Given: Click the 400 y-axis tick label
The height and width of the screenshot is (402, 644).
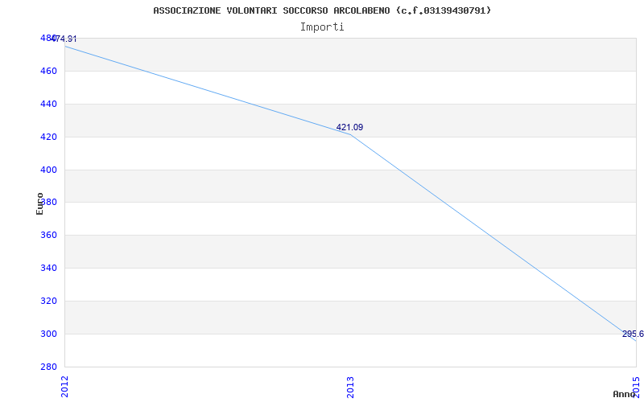Looking at the screenshot, I should [47, 170].
